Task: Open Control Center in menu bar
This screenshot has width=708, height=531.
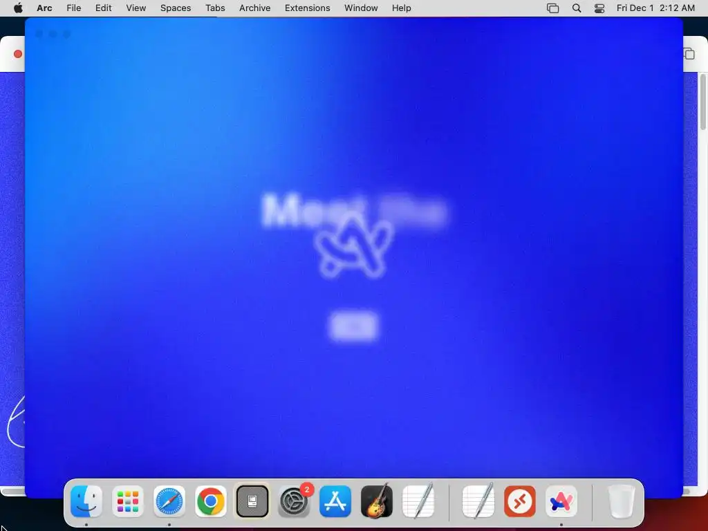Action: tap(599, 8)
